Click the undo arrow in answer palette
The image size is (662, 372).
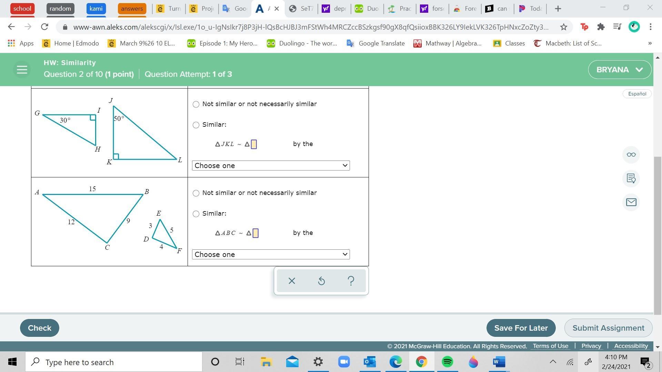pos(321,281)
